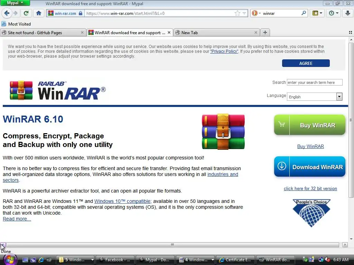Click the green Buy WinRAR button
This screenshot has height=265, width=354.
tap(309, 125)
